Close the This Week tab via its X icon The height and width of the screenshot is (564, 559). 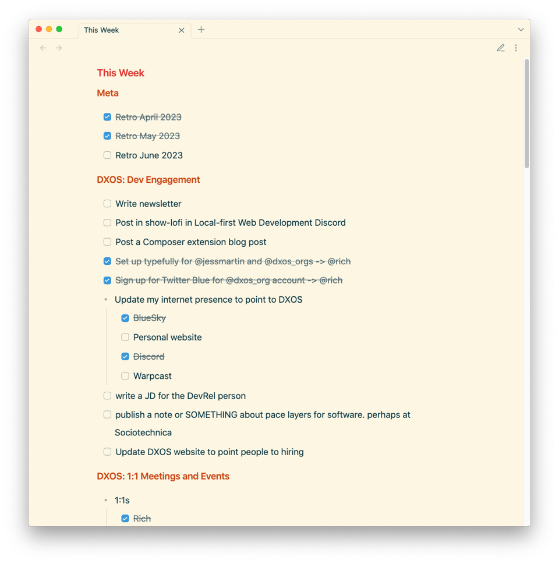click(x=181, y=30)
